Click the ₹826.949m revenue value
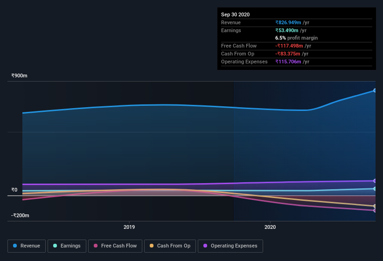The width and height of the screenshot is (383, 261). coord(288,22)
